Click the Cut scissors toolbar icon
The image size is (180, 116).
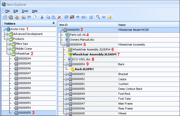click(42, 17)
